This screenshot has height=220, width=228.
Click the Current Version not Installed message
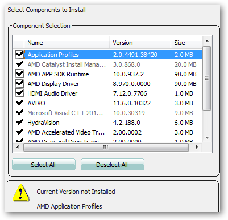point(76,192)
